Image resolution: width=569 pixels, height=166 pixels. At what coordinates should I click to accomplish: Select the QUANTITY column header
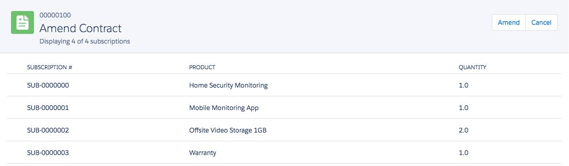point(473,67)
